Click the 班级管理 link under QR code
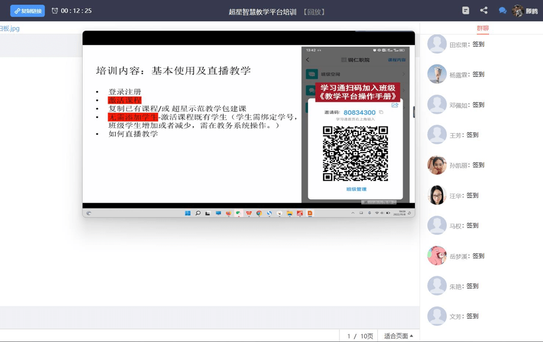The height and width of the screenshot is (342, 543). pyautogui.click(x=356, y=189)
